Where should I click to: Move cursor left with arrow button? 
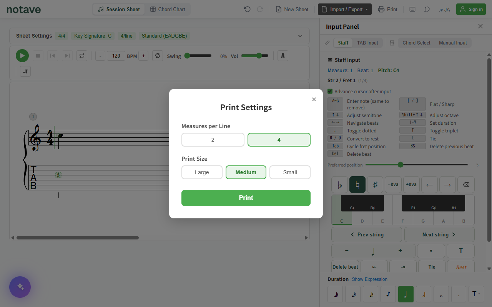[429, 185]
